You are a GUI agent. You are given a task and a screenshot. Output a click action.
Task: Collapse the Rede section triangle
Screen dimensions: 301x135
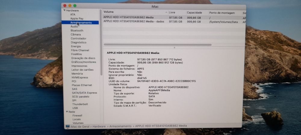click(x=67, y=112)
